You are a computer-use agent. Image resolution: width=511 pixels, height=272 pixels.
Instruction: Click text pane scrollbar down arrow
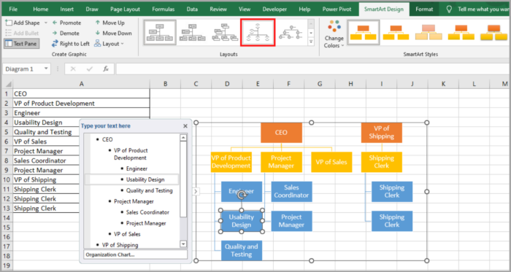coord(183,244)
